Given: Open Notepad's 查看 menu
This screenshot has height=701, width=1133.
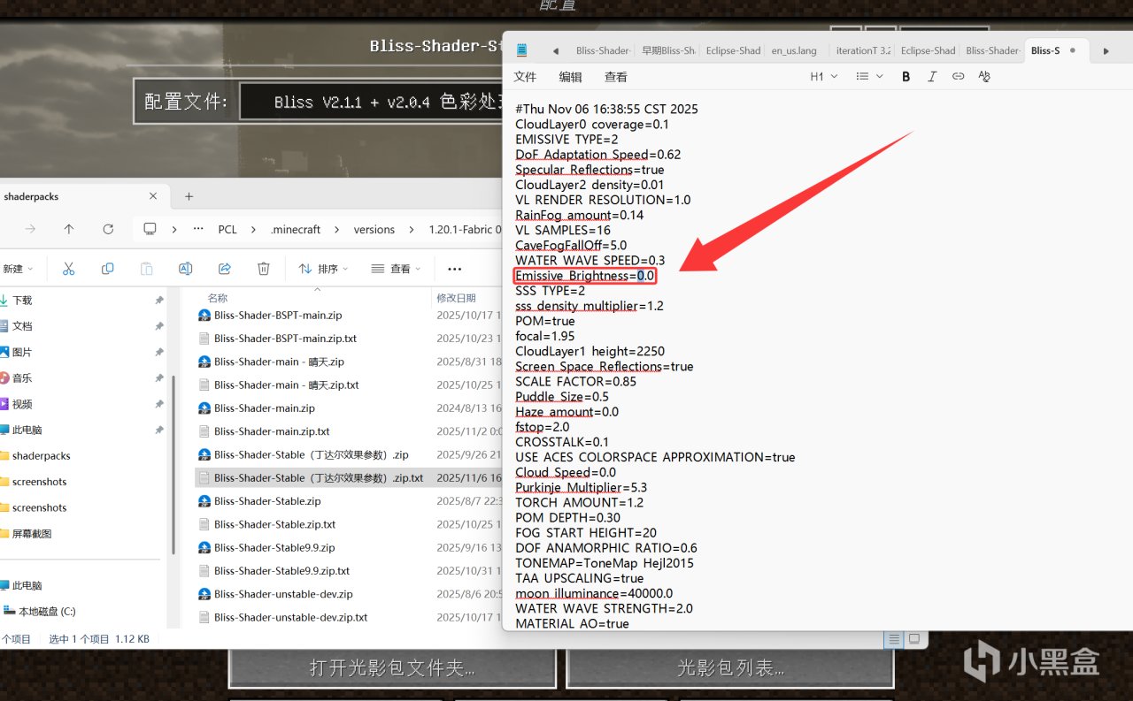Looking at the screenshot, I should 616,77.
